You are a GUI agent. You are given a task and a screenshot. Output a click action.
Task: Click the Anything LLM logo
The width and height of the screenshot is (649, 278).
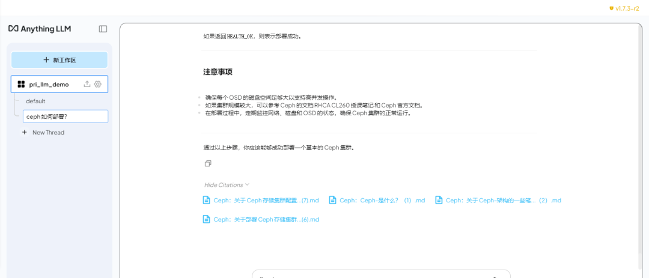[40, 29]
